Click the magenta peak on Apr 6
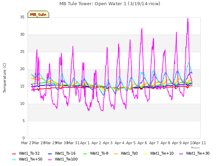Screen dimensions: 221x166 coord(142,28)
